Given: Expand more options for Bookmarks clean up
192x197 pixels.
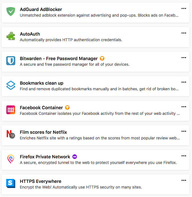Looking at the screenshot, I should (184, 82).
